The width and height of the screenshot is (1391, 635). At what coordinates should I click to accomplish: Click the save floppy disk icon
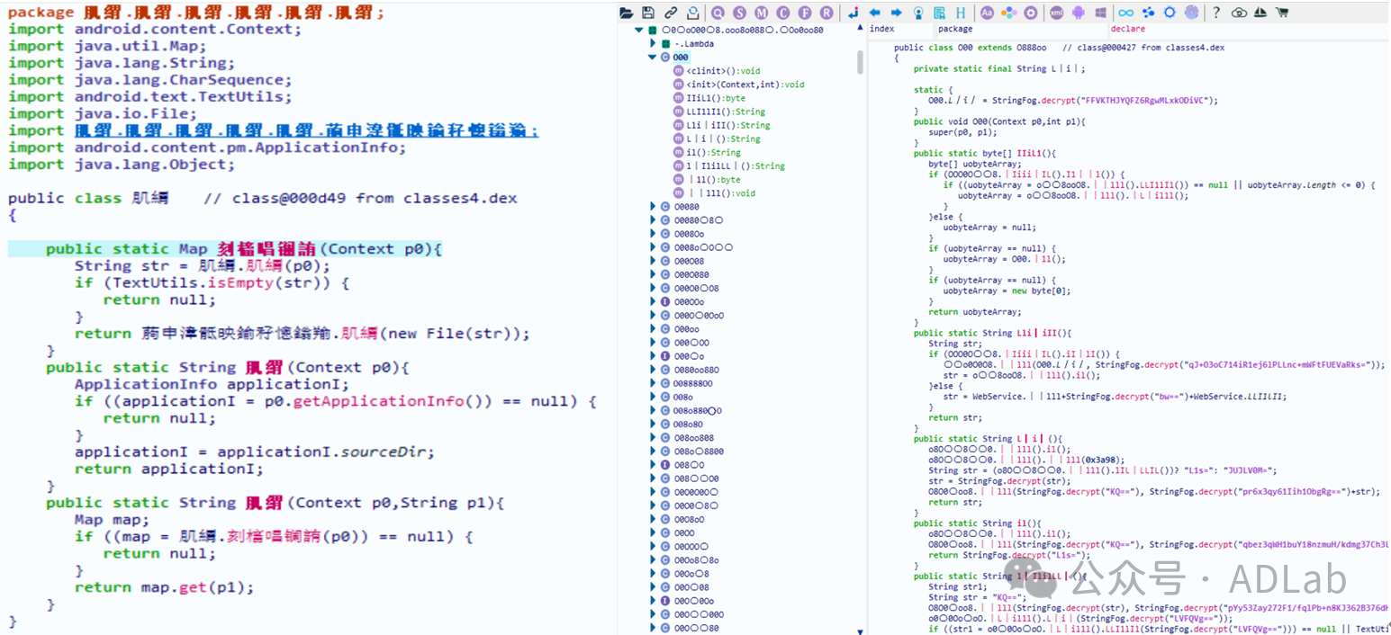click(648, 13)
